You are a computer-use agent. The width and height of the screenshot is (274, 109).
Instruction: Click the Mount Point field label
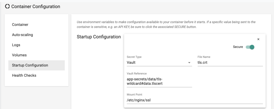[134, 95]
